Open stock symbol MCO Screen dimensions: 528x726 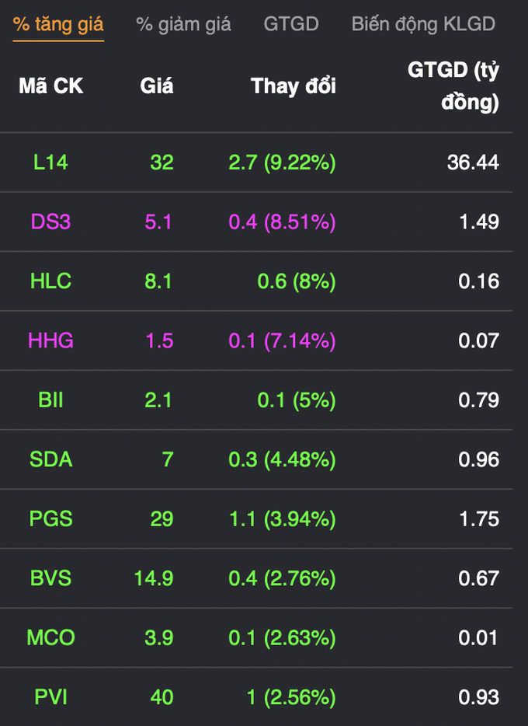(x=51, y=638)
